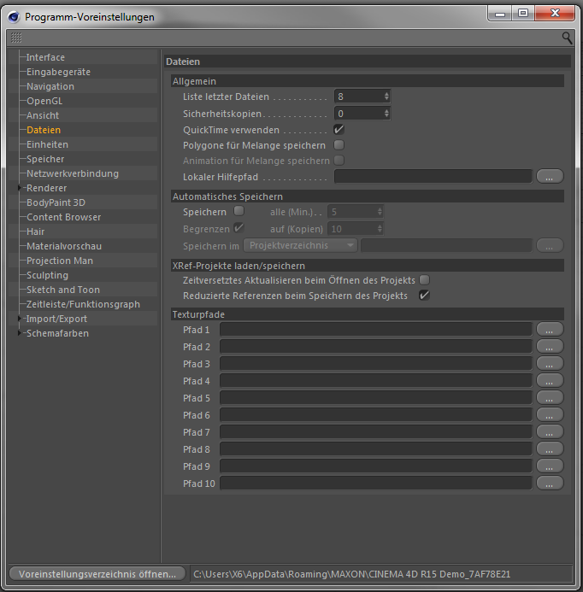This screenshot has height=592, width=583.
Task: Browse for Pfad 4 texture folder
Action: (550, 381)
